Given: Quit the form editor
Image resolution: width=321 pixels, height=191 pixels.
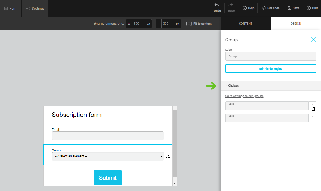Looking at the screenshot, I should [312, 8].
